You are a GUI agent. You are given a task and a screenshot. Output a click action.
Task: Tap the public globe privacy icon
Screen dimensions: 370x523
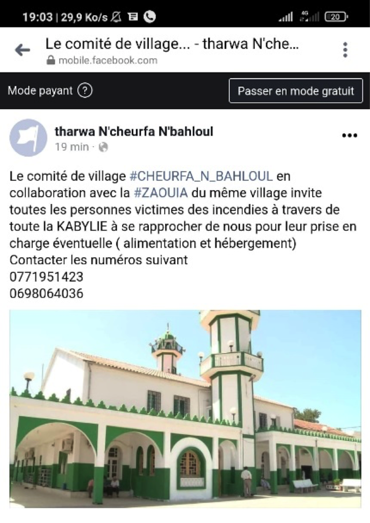[x=104, y=147]
